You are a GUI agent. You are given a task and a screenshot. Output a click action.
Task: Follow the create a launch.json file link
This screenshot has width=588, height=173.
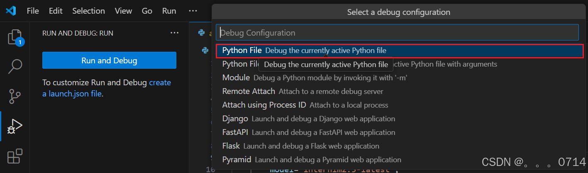tap(107, 88)
